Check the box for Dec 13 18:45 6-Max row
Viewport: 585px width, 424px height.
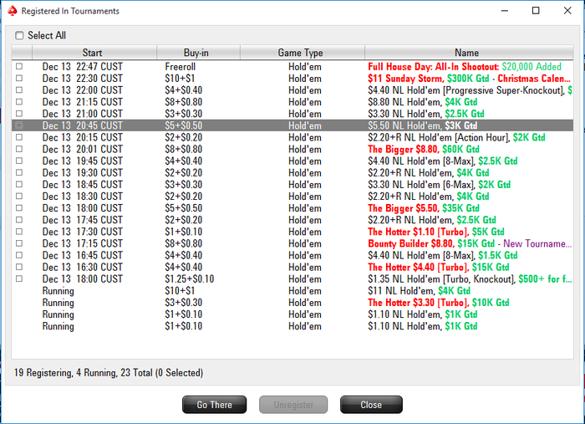[x=19, y=184]
